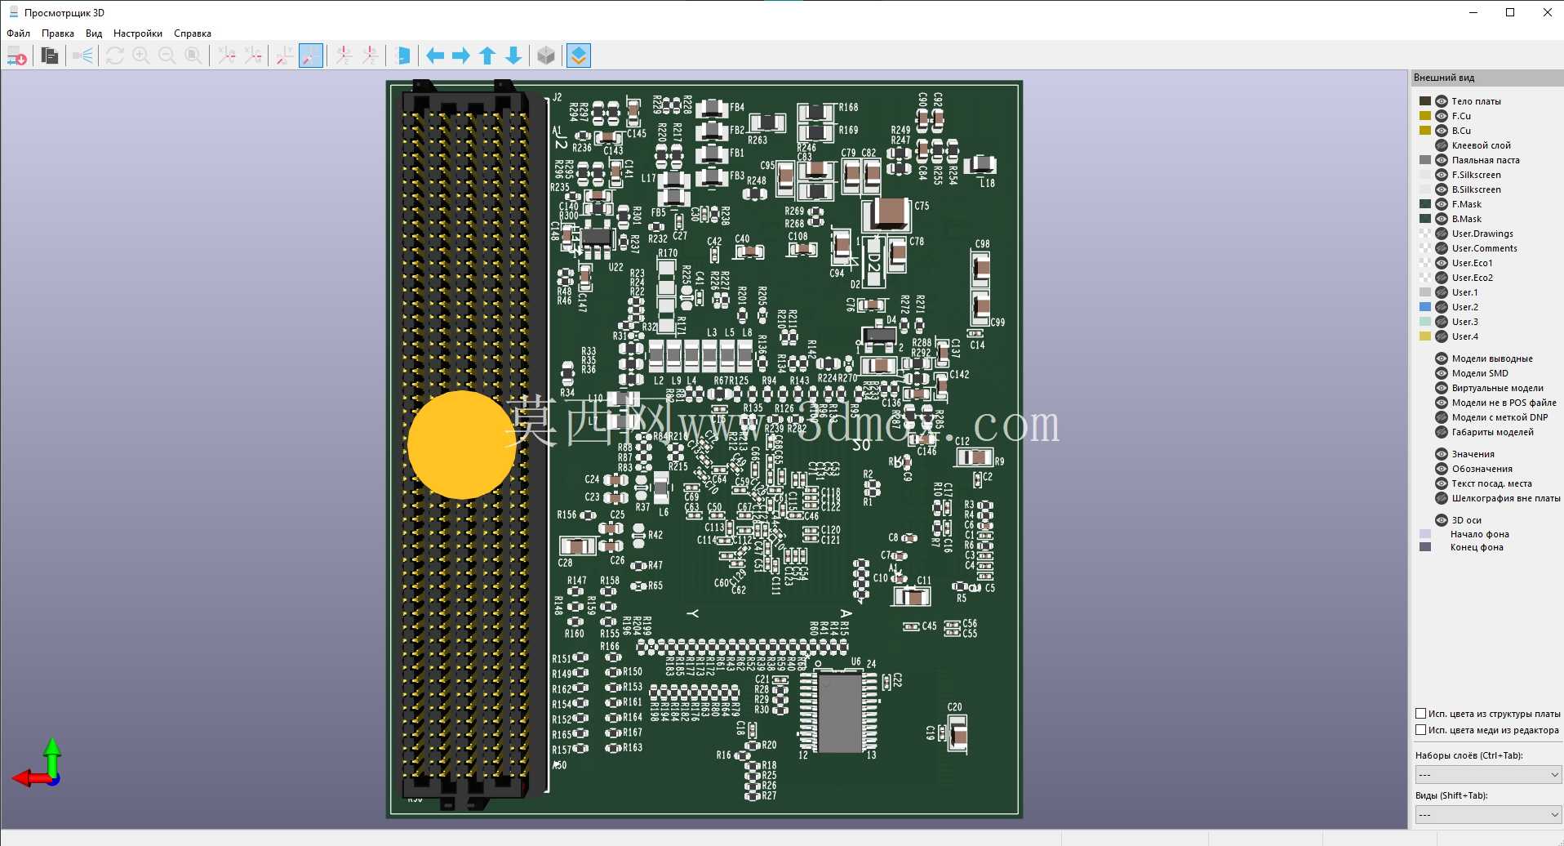The height and width of the screenshot is (846, 1564).
Task: Rotate the board counter-clockwise around X axis
Action: [253, 56]
